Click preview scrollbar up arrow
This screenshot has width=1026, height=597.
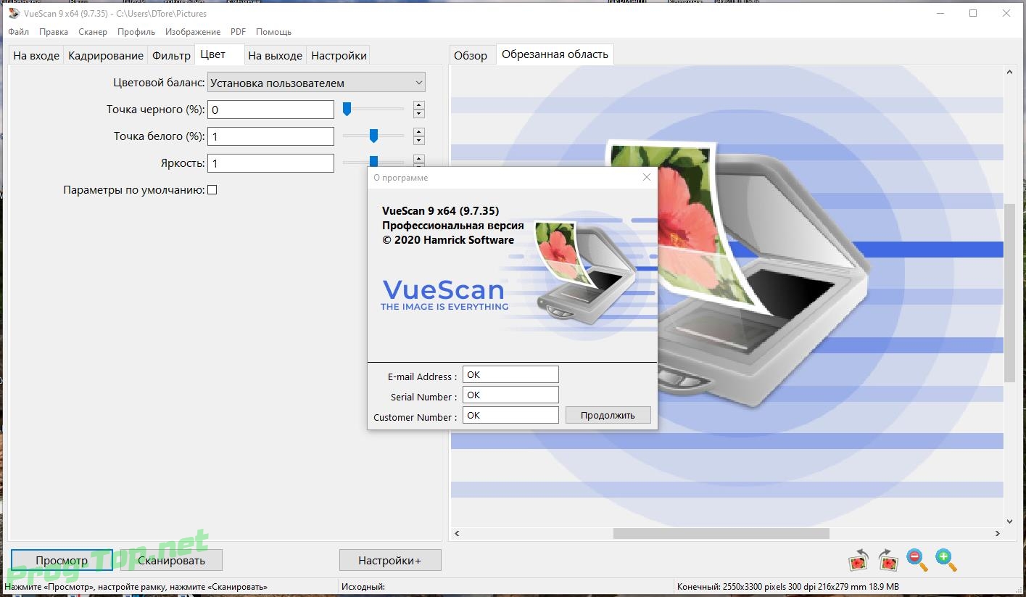(1009, 71)
